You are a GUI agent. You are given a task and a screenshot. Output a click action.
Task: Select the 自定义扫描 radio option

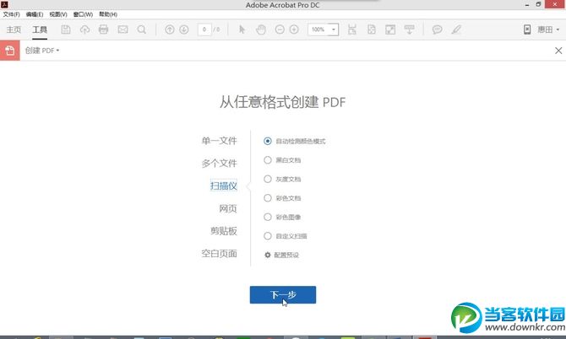tap(268, 236)
